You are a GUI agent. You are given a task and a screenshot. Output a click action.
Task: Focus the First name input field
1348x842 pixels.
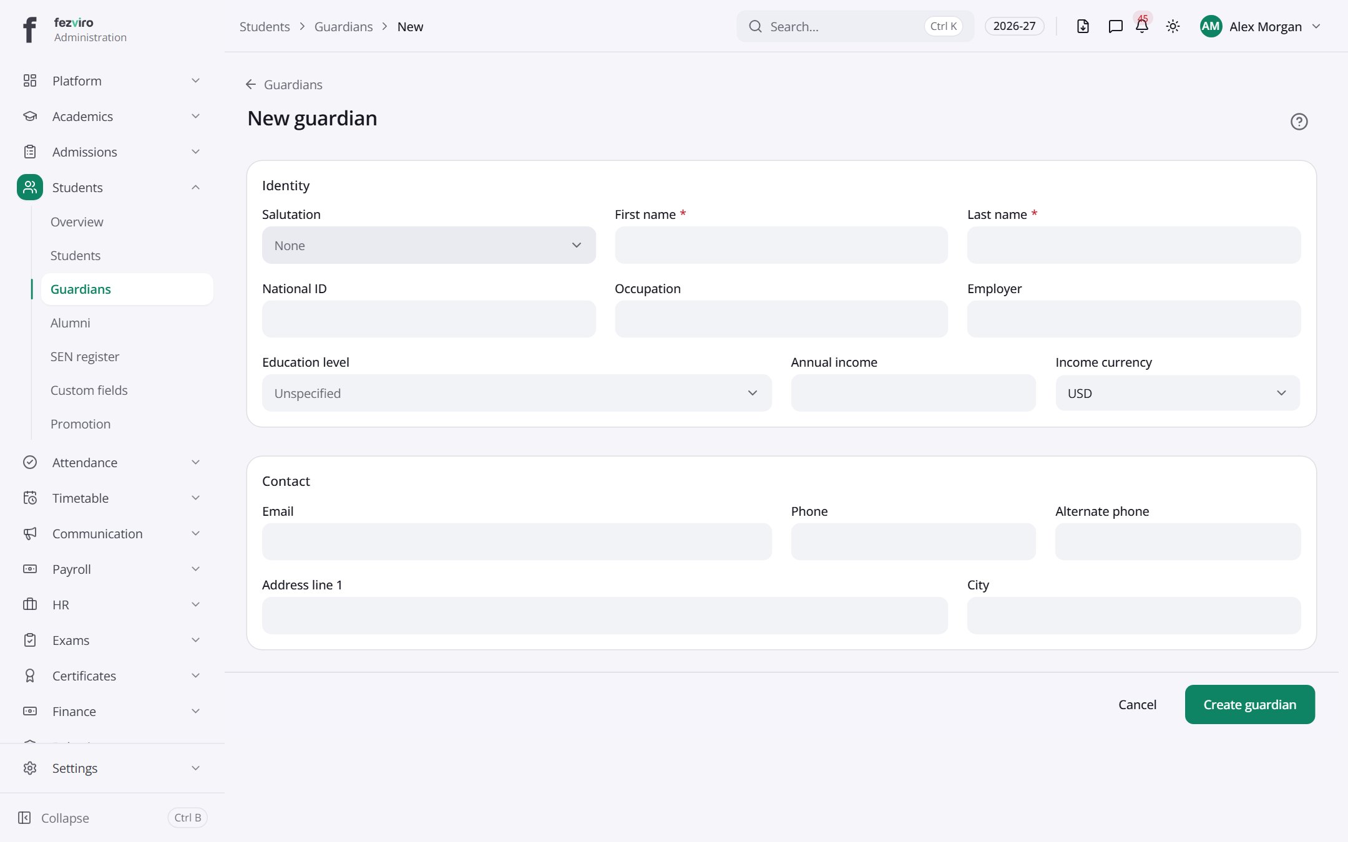(781, 245)
